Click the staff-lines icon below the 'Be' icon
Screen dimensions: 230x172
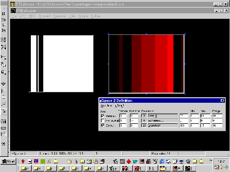[x=4, y=40]
